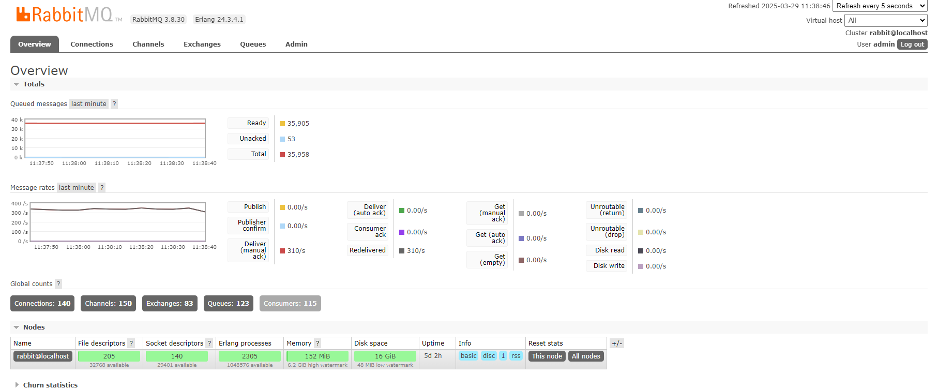
Task: Click Disk read dark swatch
Action: [x=641, y=251]
